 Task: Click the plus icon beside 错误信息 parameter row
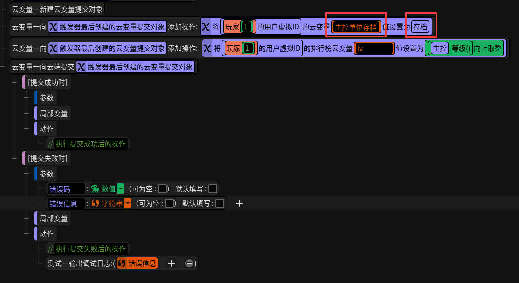(x=240, y=203)
